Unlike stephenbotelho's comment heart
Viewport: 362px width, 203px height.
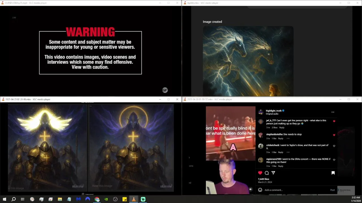pos(334,135)
